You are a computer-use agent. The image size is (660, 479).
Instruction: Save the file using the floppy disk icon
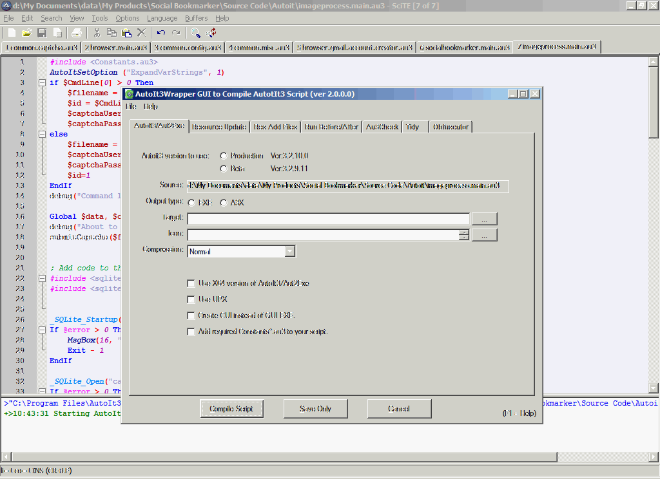pos(42,33)
